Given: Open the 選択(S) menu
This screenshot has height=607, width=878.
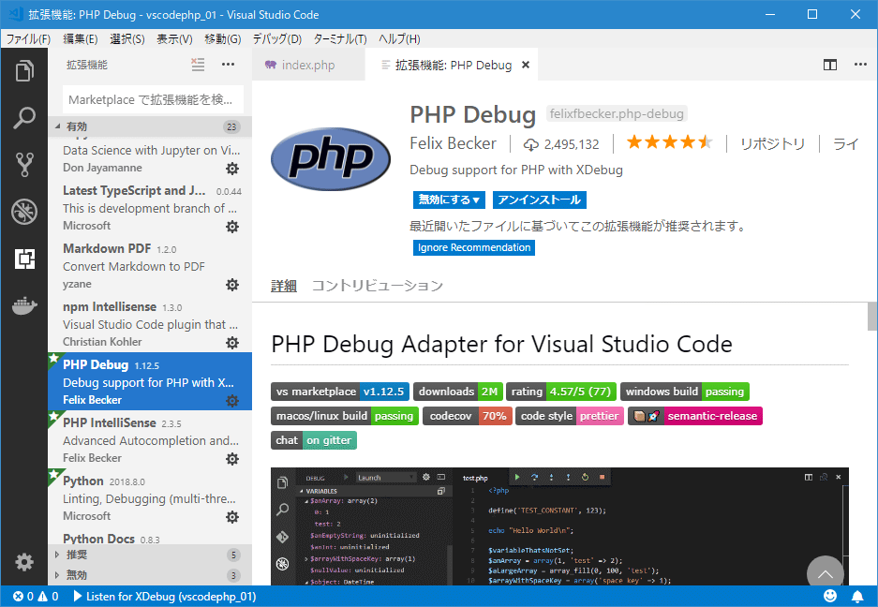Looking at the screenshot, I should [x=127, y=38].
